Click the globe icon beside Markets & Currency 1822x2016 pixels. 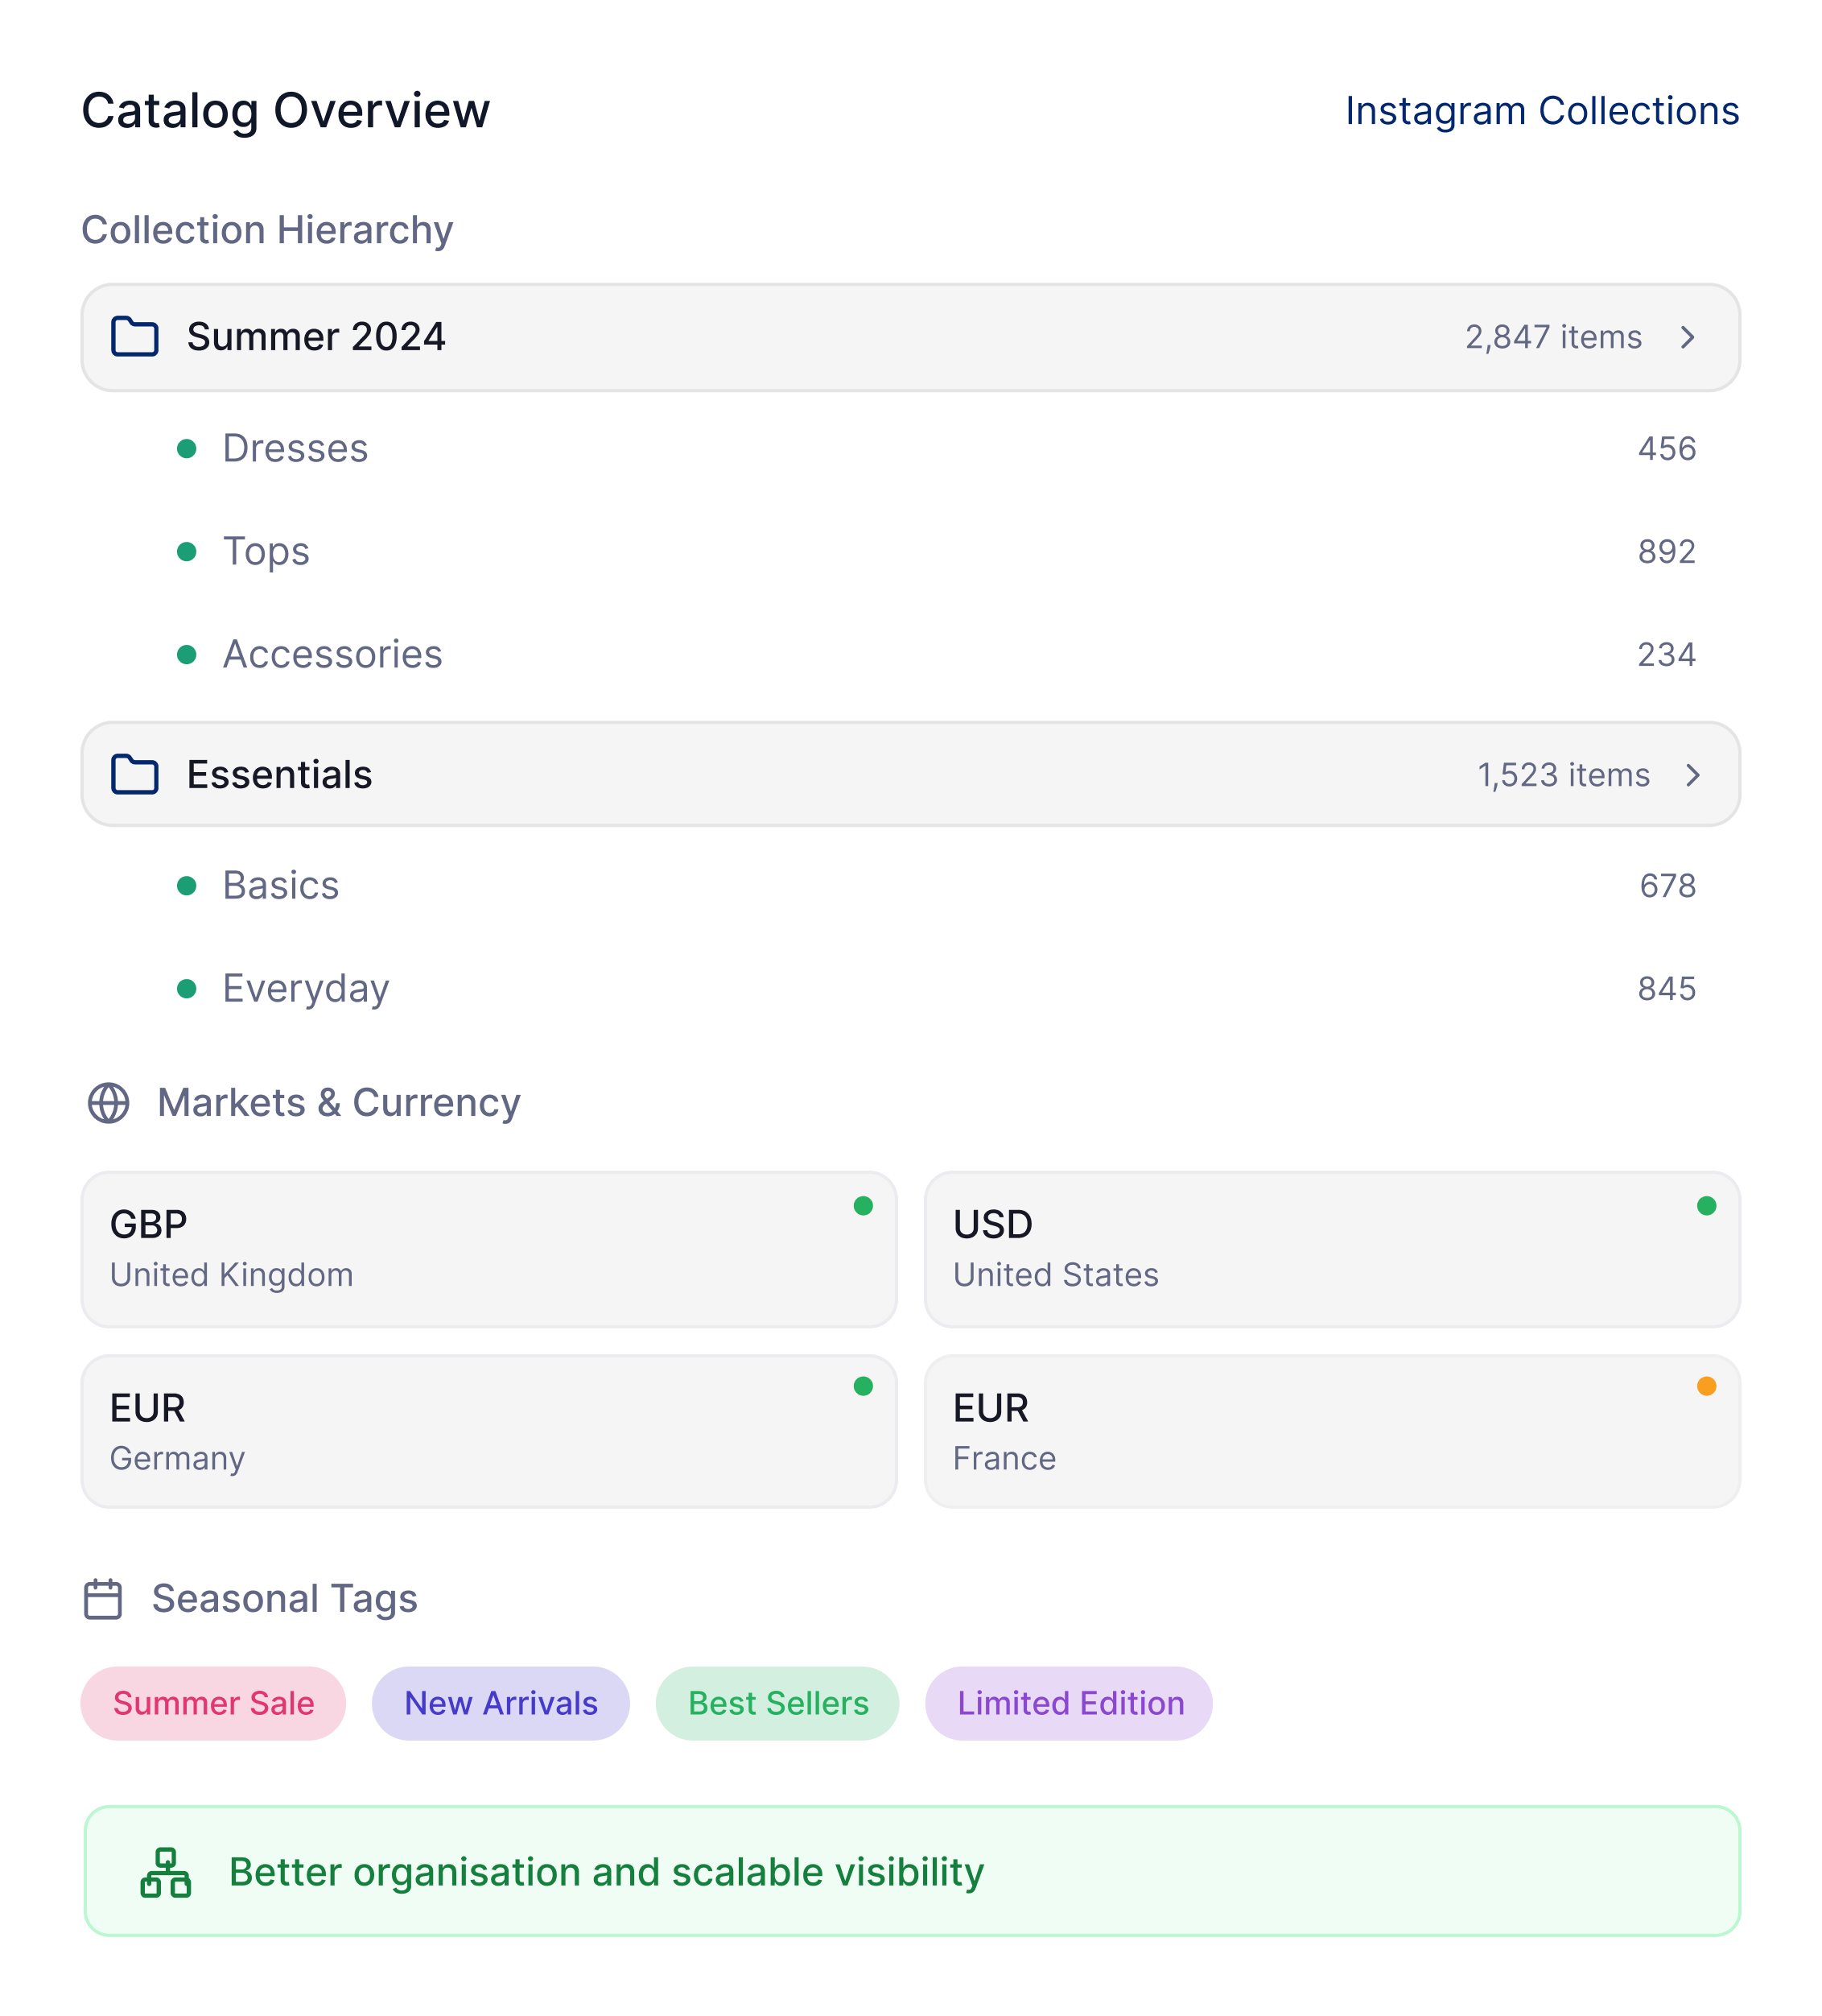(x=109, y=1103)
